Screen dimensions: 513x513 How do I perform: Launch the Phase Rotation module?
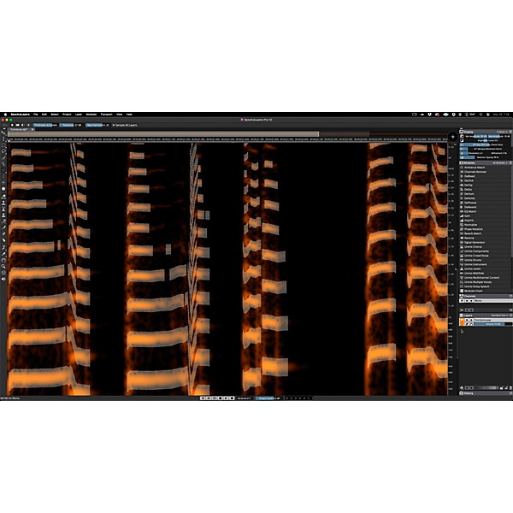[x=473, y=229]
